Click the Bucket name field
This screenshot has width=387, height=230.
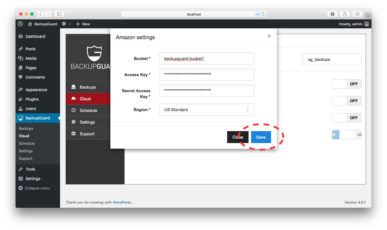[x=207, y=59]
